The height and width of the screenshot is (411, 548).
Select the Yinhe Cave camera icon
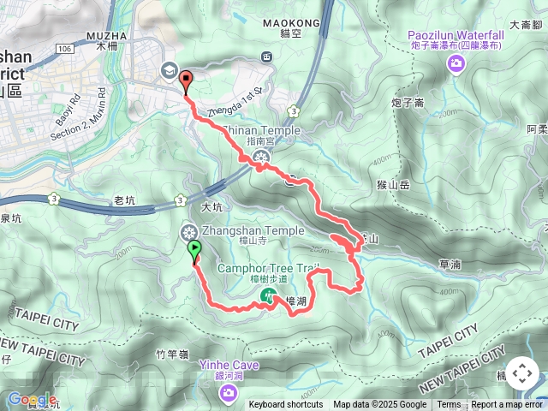229,393
